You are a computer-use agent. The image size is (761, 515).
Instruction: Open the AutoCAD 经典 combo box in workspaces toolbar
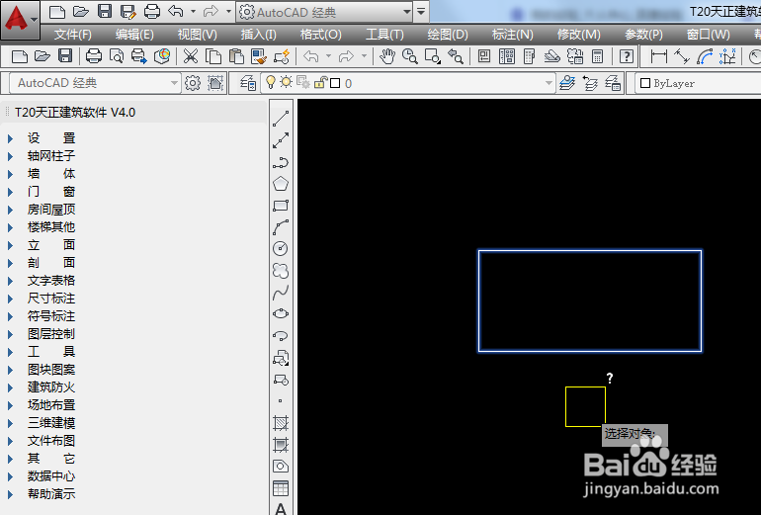[95, 83]
